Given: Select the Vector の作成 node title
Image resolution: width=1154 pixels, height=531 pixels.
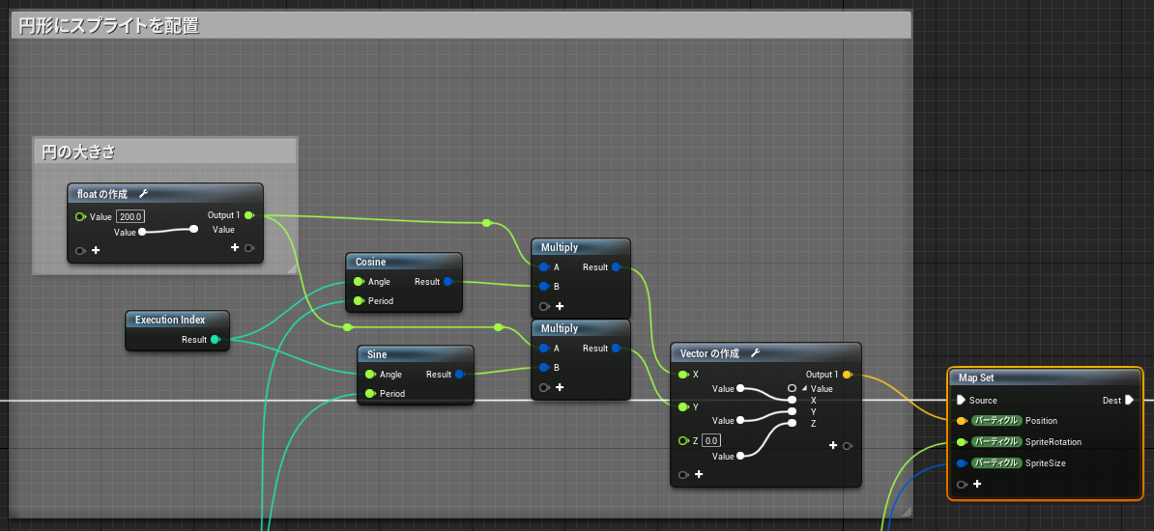Looking at the screenshot, I should tap(709, 353).
